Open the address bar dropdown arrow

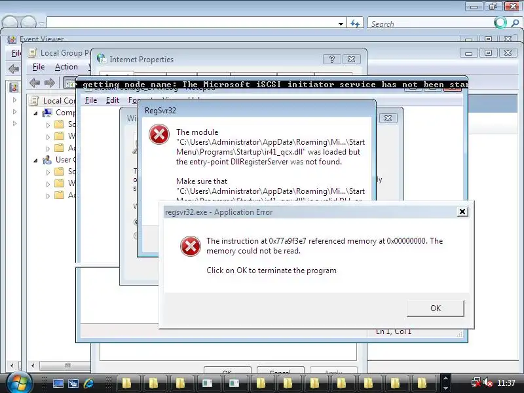click(x=341, y=24)
